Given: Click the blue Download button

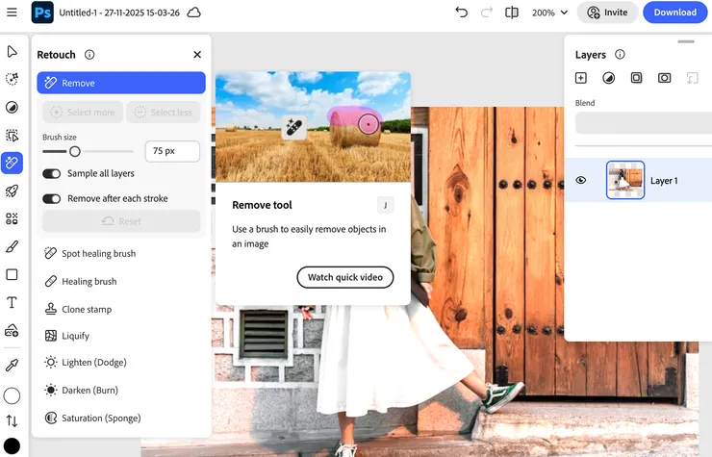Looking at the screenshot, I should 675,13.
